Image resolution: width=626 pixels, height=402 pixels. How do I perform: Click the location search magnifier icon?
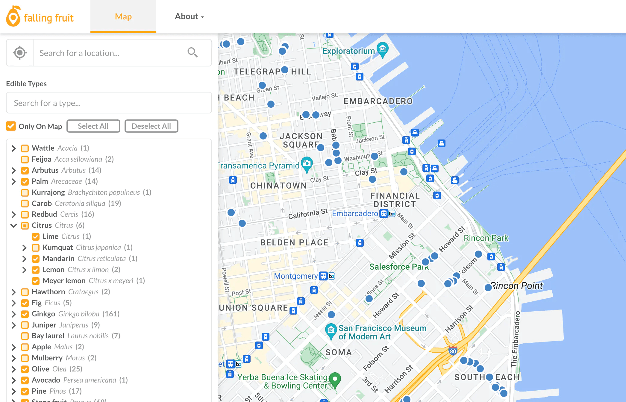coord(193,53)
